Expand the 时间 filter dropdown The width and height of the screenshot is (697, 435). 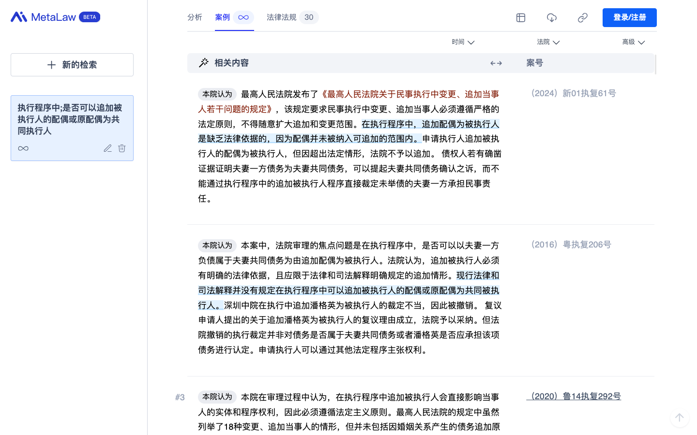[463, 42]
